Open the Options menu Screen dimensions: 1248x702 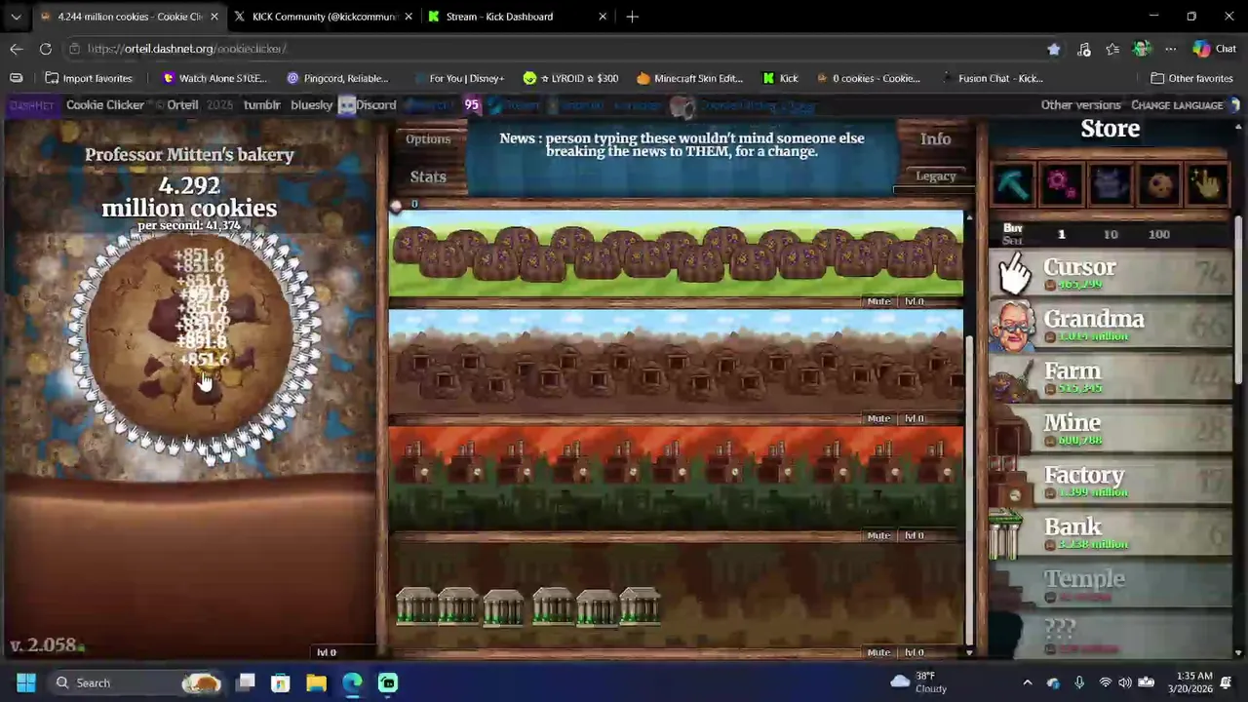click(428, 139)
